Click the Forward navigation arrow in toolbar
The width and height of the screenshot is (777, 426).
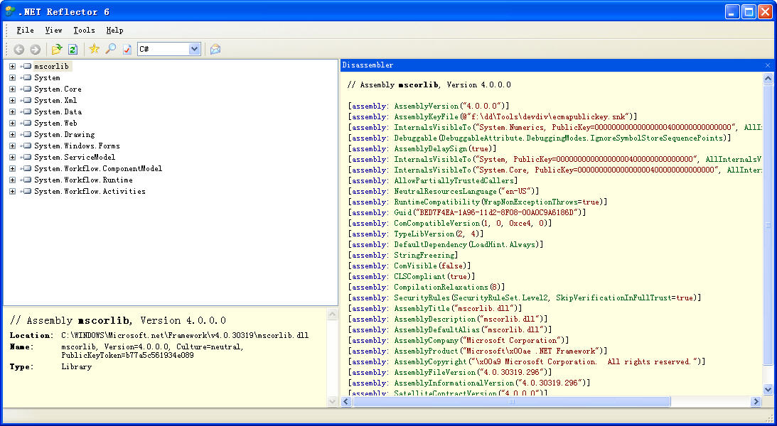pos(35,49)
